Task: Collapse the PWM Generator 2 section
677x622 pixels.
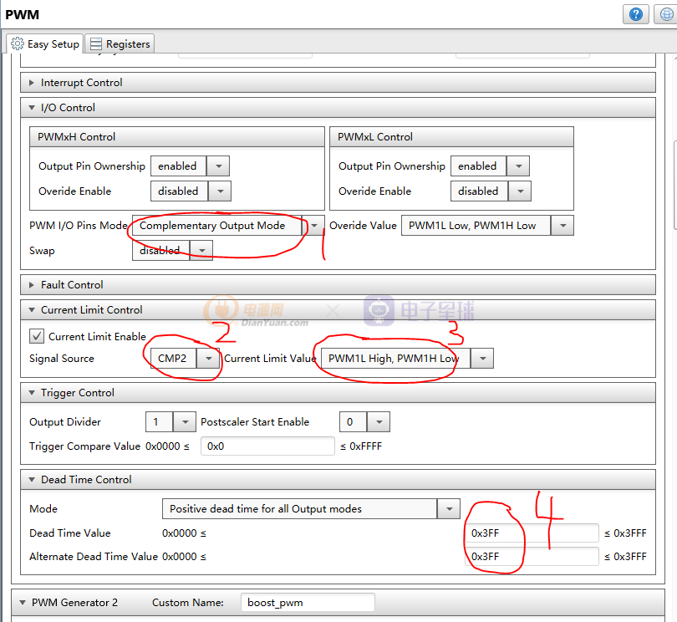Action: 22,603
